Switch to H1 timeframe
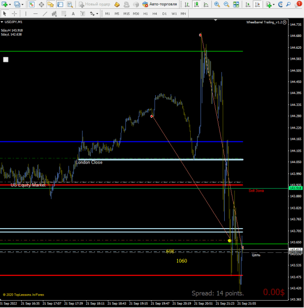 coord(145,14)
